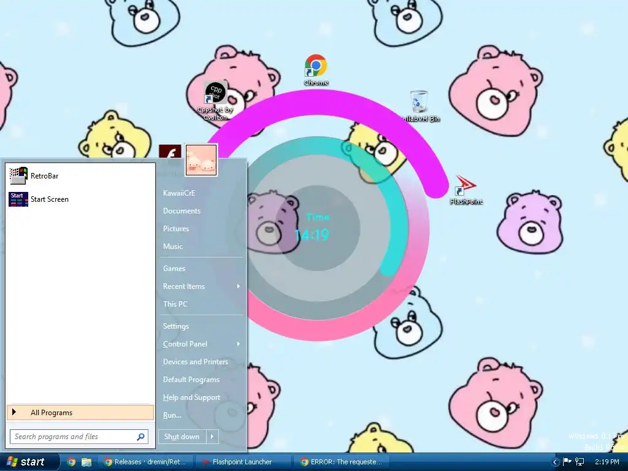Open CppShot by Cvolton desktop shortcut
Screen dimensions: 628x471
click(x=215, y=101)
